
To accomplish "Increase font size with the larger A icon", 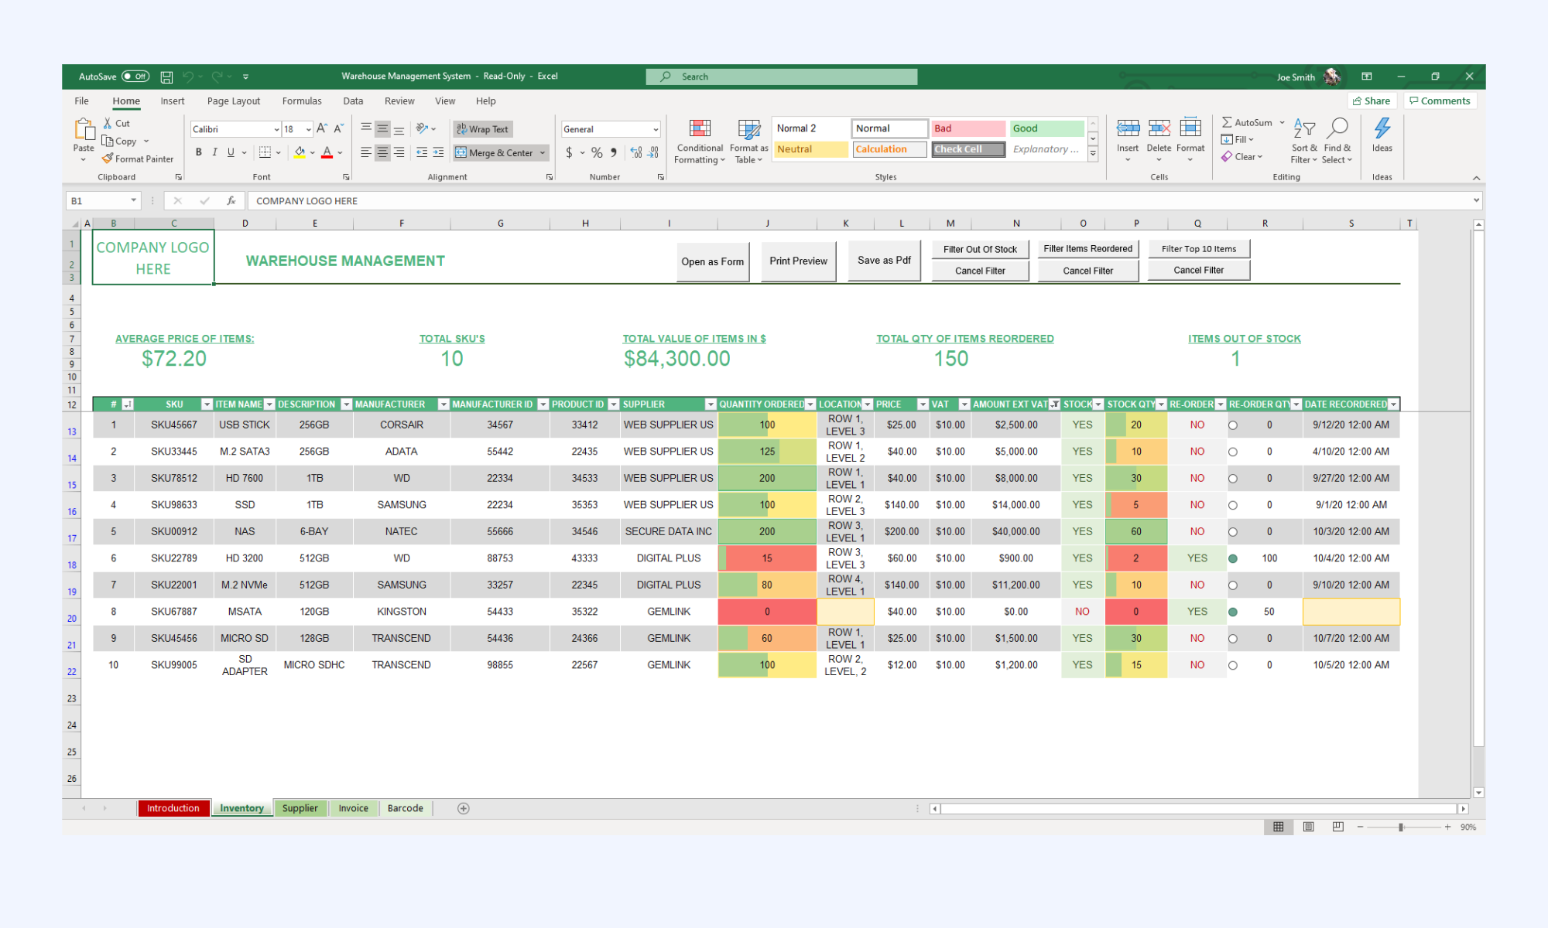I will 322,128.
